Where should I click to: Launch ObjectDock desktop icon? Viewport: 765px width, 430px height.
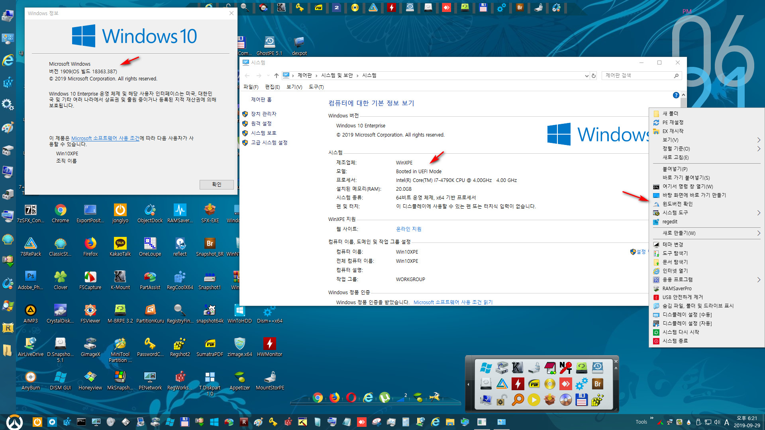click(150, 214)
